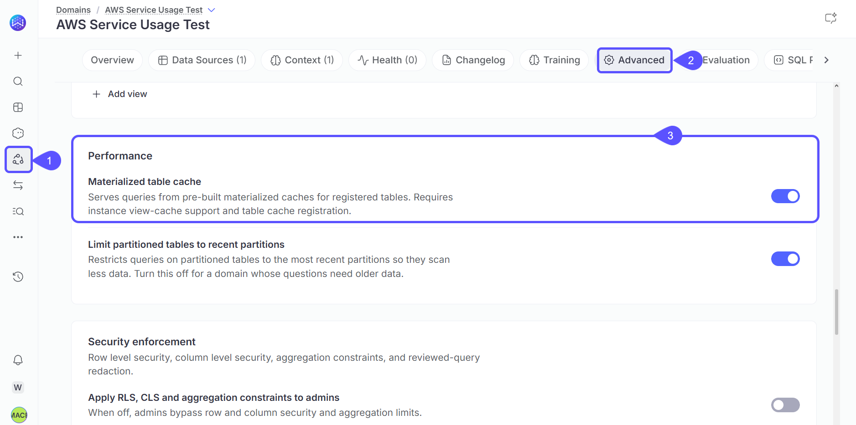856x425 pixels.
Task: Open the Health (0) tab
Action: pos(387,60)
